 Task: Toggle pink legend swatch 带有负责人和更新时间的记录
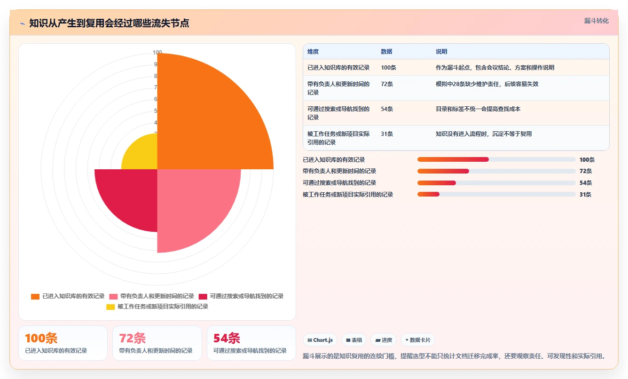coord(113,296)
